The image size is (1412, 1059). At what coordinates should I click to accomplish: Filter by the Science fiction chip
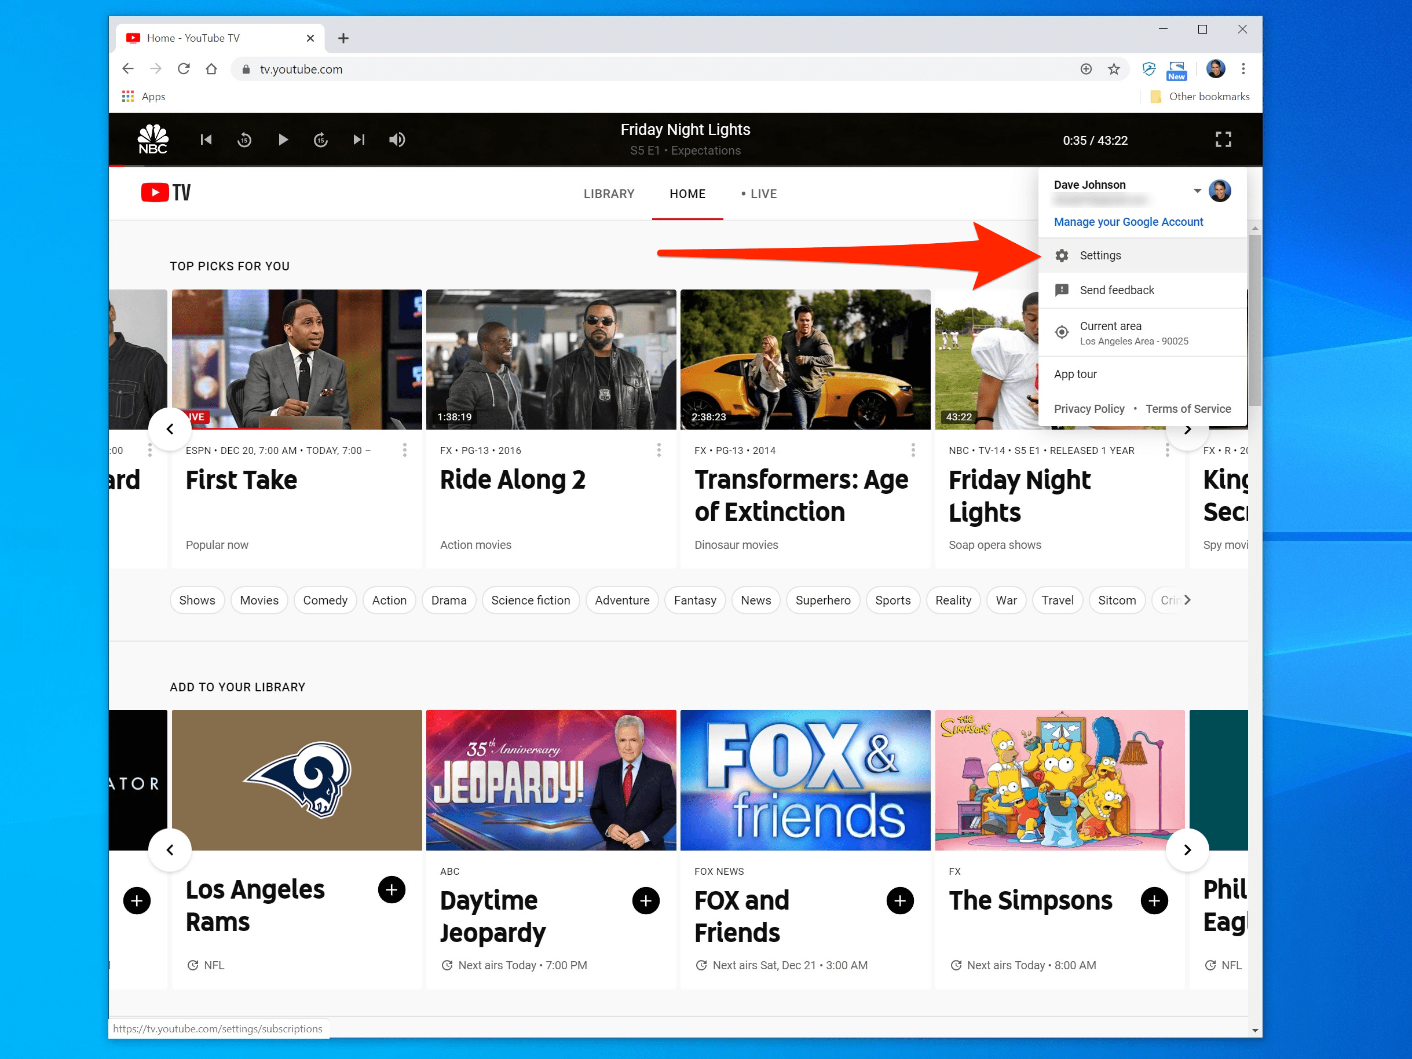pos(530,600)
